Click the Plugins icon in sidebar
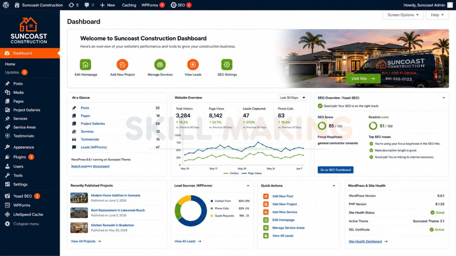This screenshot has width=456, height=256. pyautogui.click(x=7, y=157)
